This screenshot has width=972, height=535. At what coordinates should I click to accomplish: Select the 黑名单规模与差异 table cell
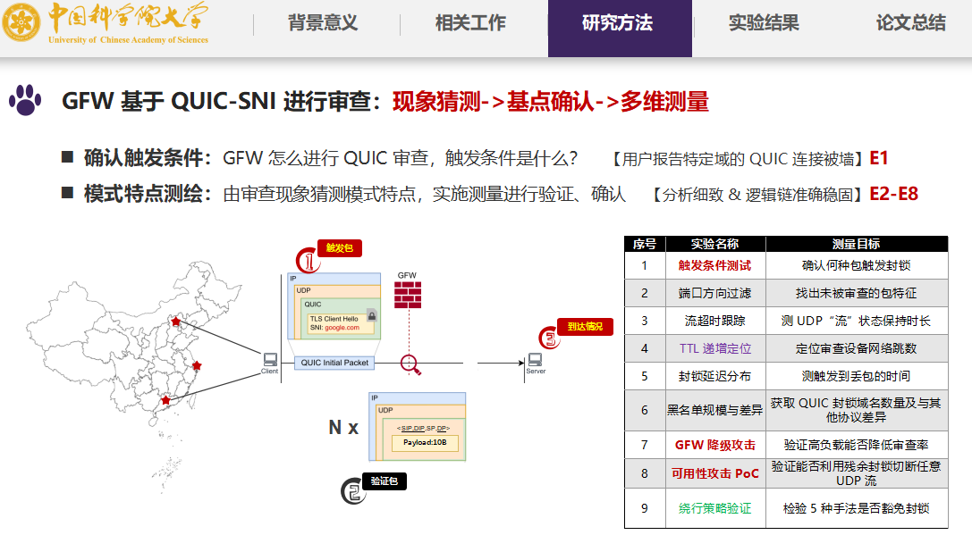click(715, 410)
